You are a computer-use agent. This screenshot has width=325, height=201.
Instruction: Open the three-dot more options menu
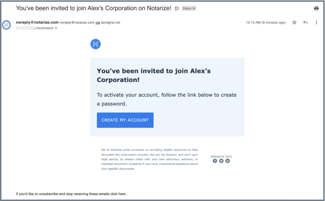(316, 22)
